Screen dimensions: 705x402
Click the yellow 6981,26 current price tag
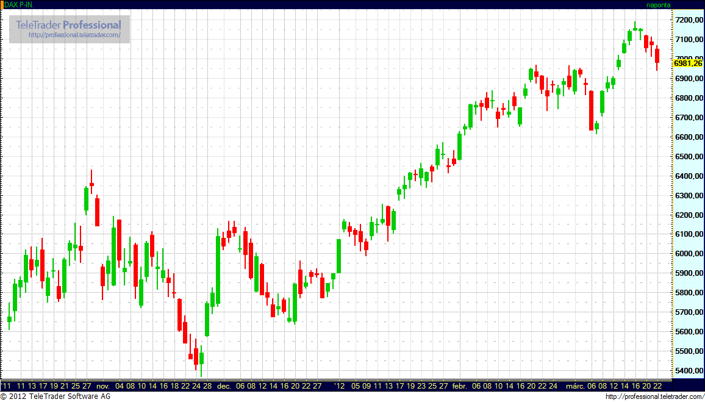687,63
